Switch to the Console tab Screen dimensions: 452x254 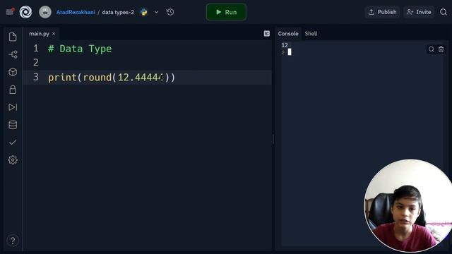(x=288, y=34)
